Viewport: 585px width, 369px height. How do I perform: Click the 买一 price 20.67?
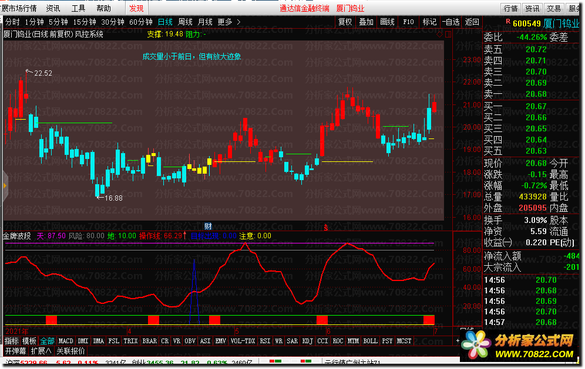536,106
